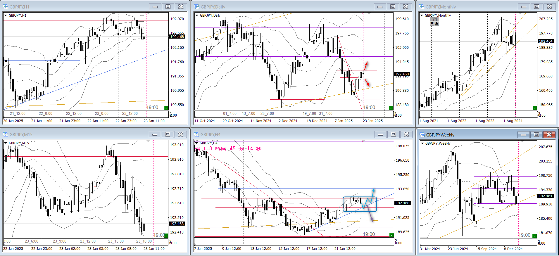Click the 192.468 current price label in H4 chart

[x=403, y=203]
